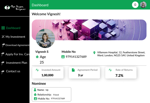Click the Welcome Vignesh! heading
The width and height of the screenshot is (150, 103).
point(46,14)
